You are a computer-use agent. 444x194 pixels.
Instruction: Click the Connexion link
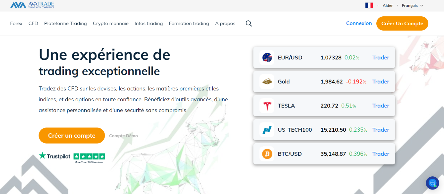pos(359,23)
